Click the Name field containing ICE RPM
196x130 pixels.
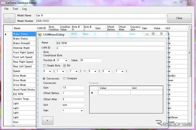pyautogui.click(x=110, y=43)
